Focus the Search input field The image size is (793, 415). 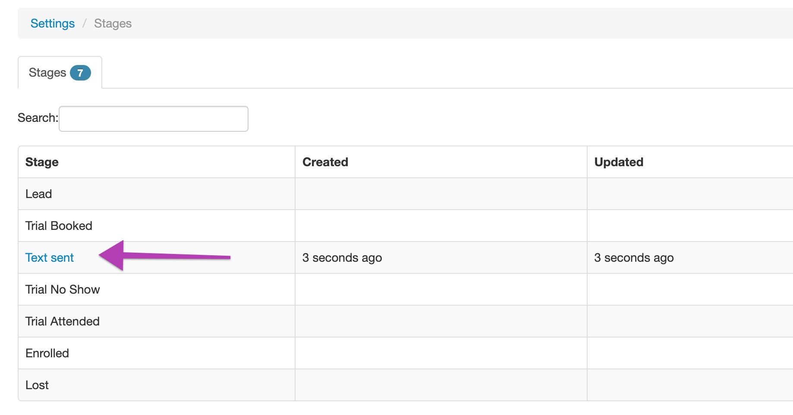[153, 118]
